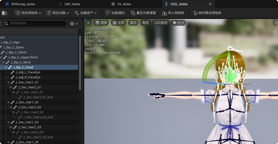The width and height of the screenshot is (278, 144).
Task: Select the J_Sec_Hair3_02_end bone
Action: [x=38, y=117]
